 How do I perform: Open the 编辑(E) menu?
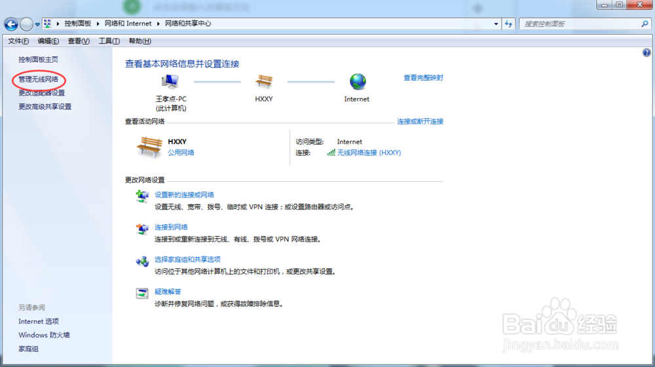[48, 41]
